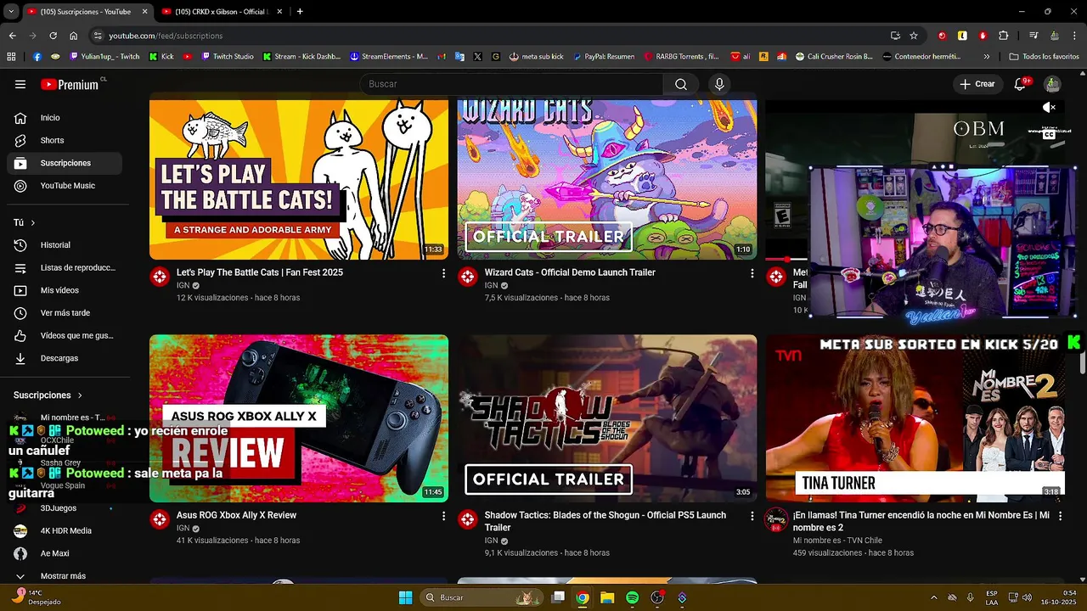Play the Tina Turner video thumbnail
The width and height of the screenshot is (1087, 611).
915,418
